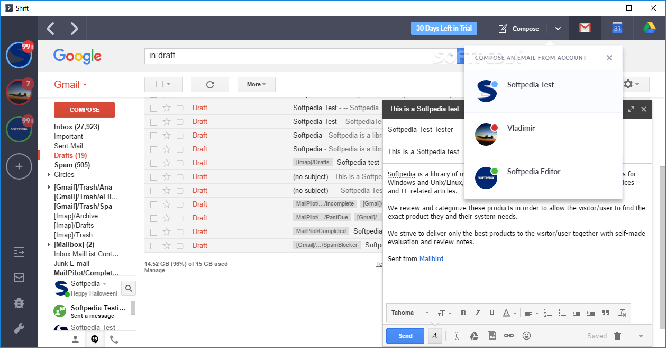Toggle italic in compose toolbar
Viewport: 666px width, 348px height.
(x=478, y=313)
